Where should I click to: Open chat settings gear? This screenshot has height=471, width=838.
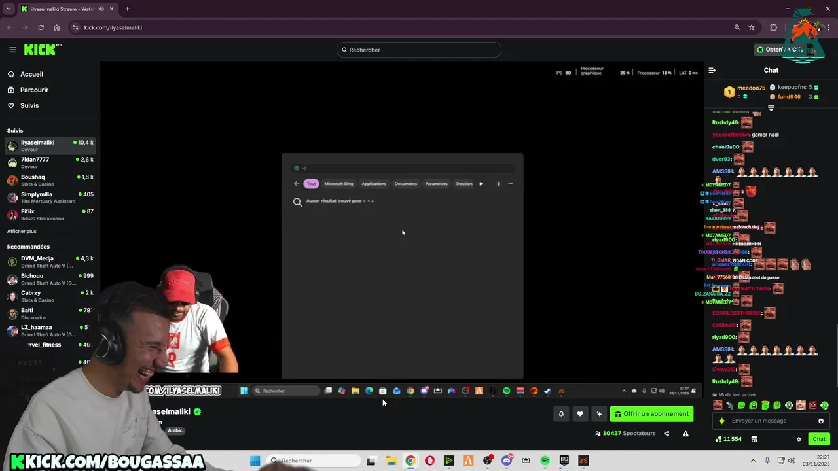tap(799, 439)
